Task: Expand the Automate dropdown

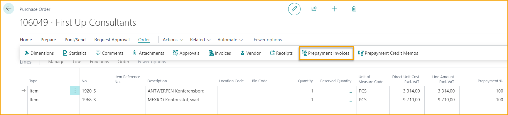Action: coord(230,40)
